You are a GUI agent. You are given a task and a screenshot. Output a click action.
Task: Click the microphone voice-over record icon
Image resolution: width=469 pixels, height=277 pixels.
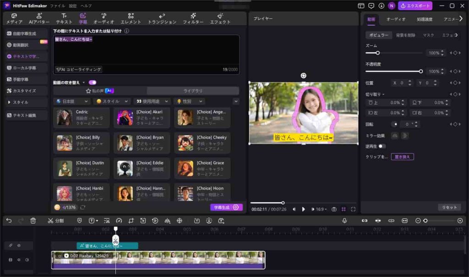tap(344, 221)
